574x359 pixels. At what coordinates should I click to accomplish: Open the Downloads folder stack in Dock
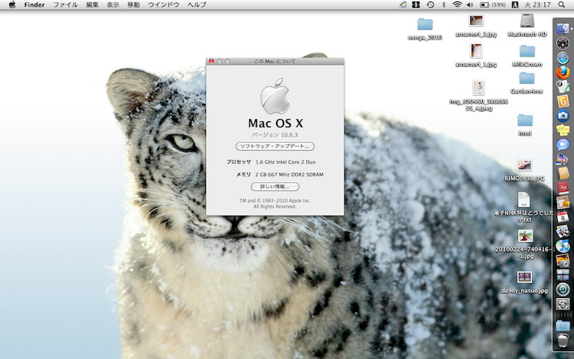click(x=563, y=325)
